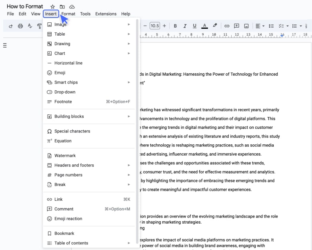Star the How to Format document

52,7
